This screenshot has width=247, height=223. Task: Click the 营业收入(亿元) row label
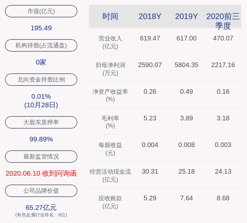pos(110,42)
